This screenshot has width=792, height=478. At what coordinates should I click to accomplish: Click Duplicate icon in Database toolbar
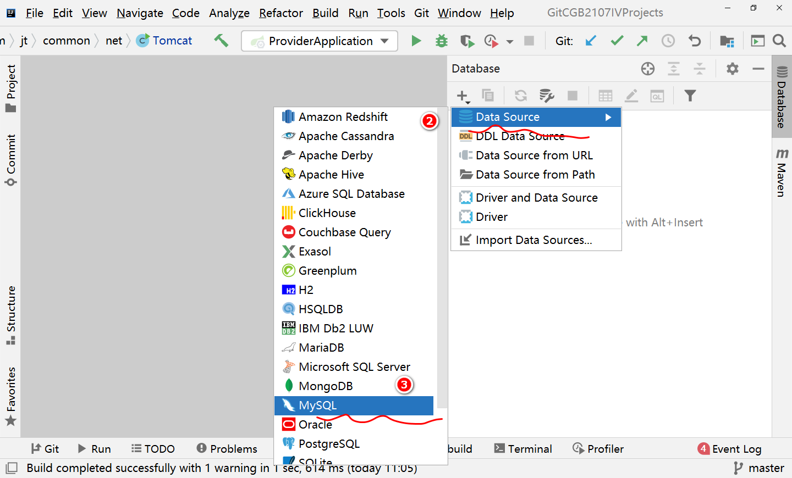click(x=488, y=96)
